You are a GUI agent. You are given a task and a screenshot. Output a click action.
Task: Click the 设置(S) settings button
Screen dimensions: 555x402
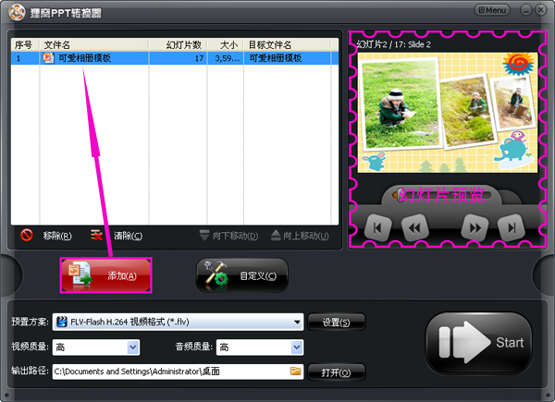click(x=336, y=323)
